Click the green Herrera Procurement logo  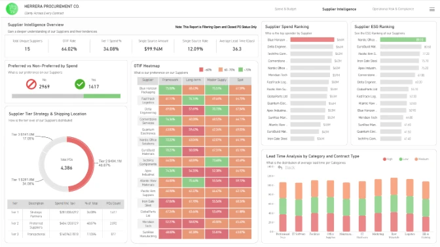12,9
